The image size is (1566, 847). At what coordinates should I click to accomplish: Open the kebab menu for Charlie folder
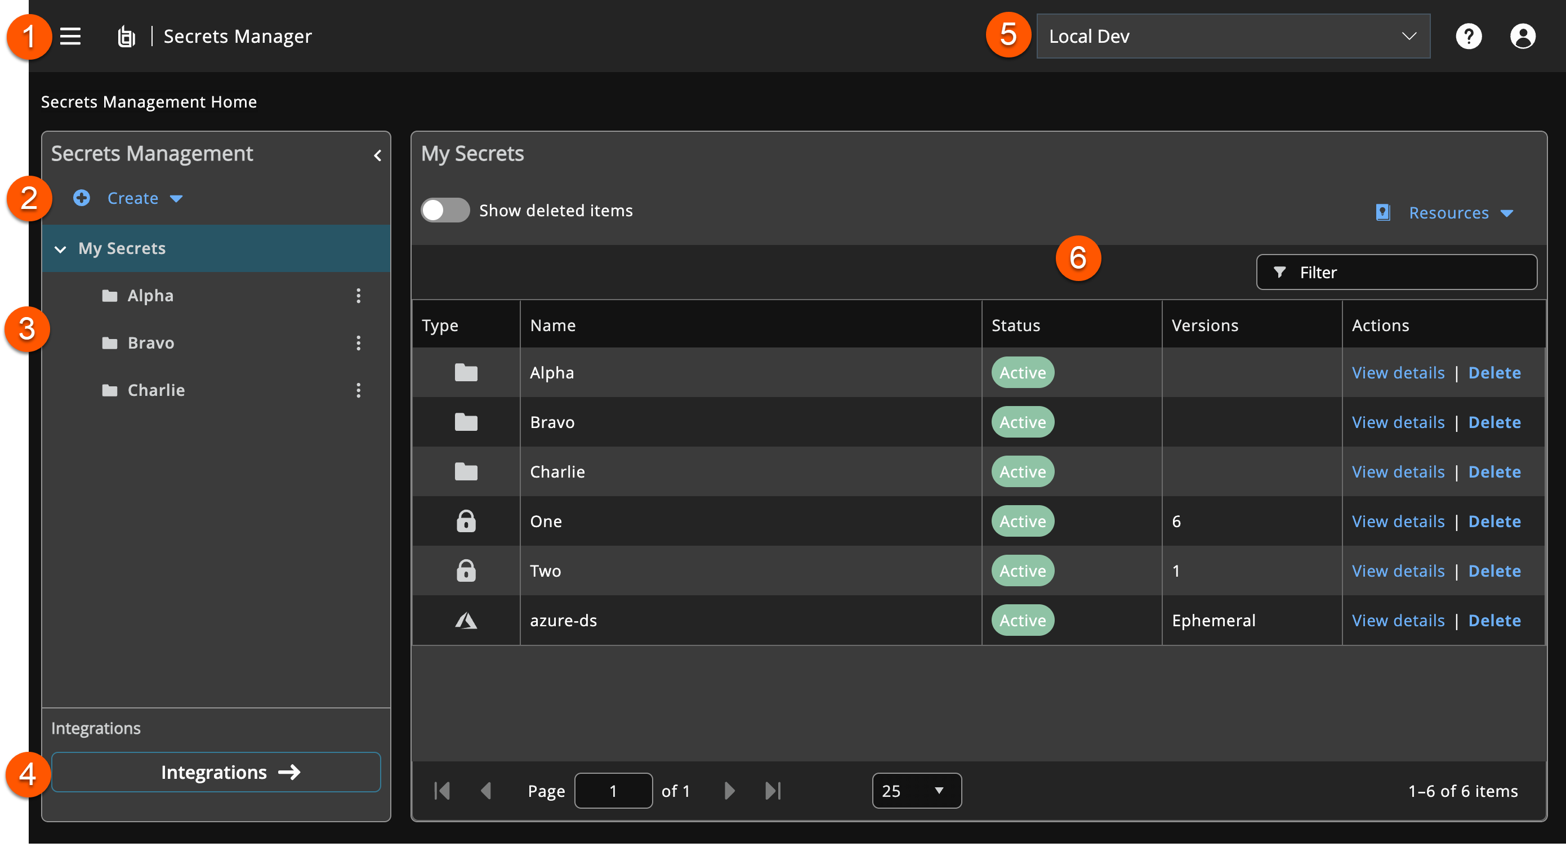point(358,390)
